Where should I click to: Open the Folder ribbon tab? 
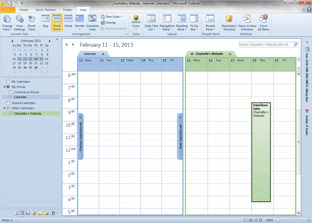coord(68,10)
